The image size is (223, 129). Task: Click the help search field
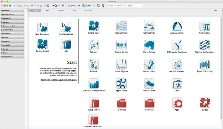point(124,5)
